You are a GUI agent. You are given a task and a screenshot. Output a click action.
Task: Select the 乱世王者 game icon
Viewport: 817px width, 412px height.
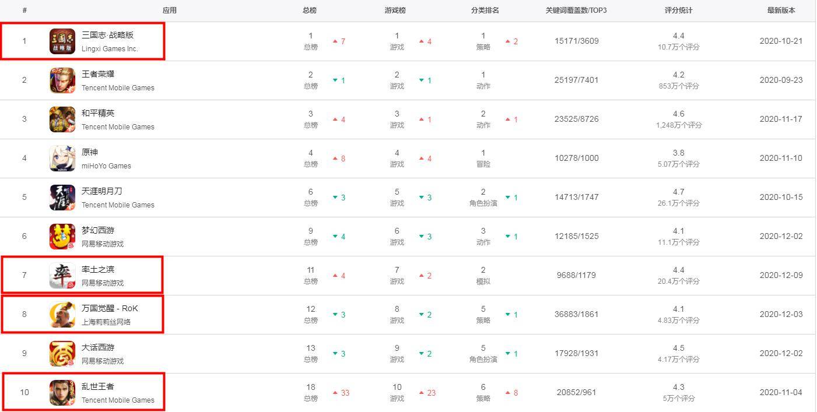[62, 393]
